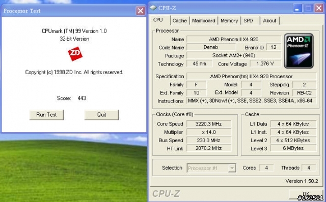This screenshot has height=202, width=326.
Task: Click the Brand ID value 12
Action: click(x=274, y=47)
